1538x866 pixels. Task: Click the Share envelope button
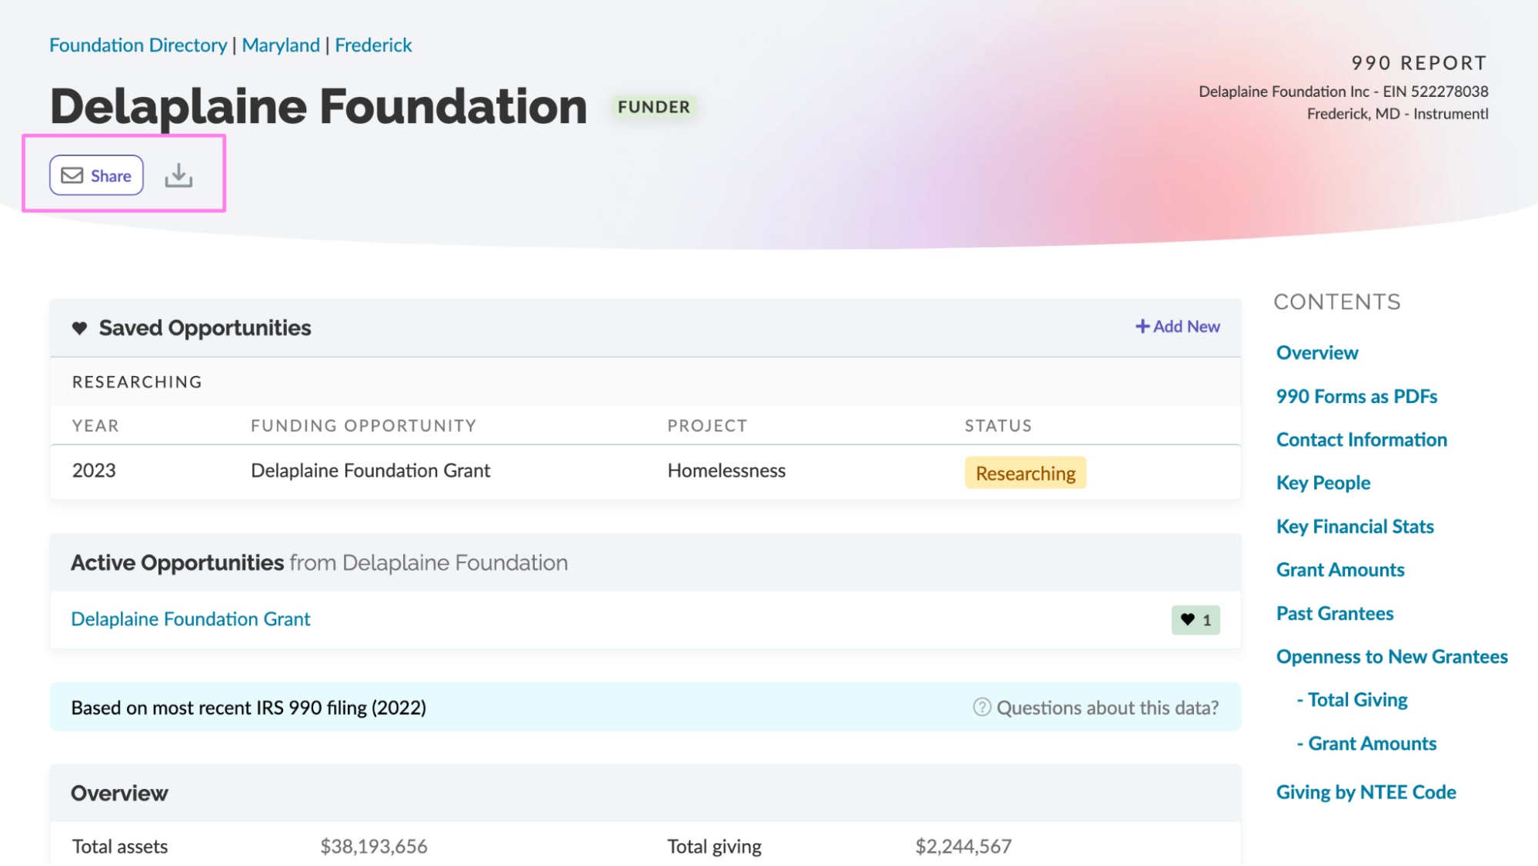coord(96,175)
